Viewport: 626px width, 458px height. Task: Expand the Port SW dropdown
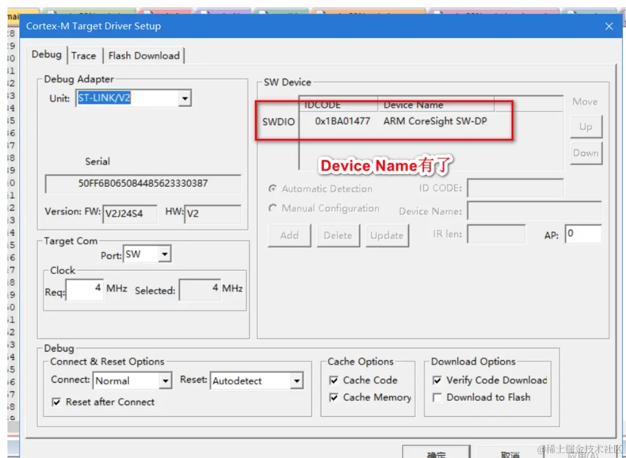(x=165, y=254)
